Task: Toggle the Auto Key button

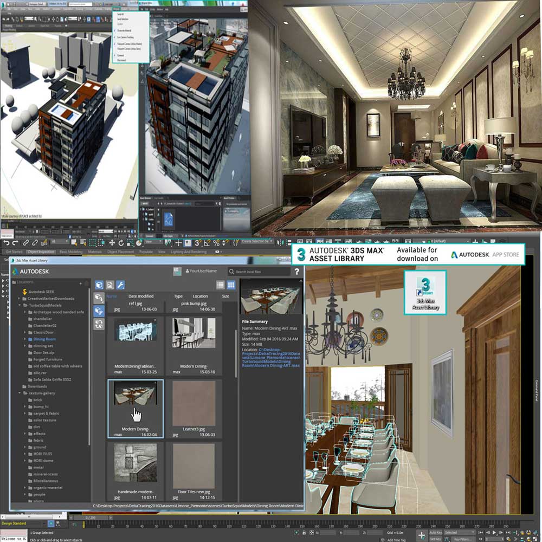Action: click(x=435, y=532)
